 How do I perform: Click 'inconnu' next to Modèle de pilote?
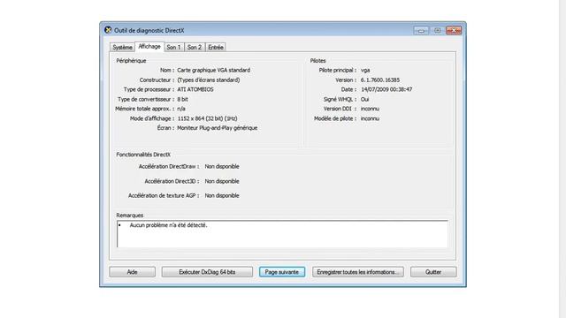pos(370,118)
